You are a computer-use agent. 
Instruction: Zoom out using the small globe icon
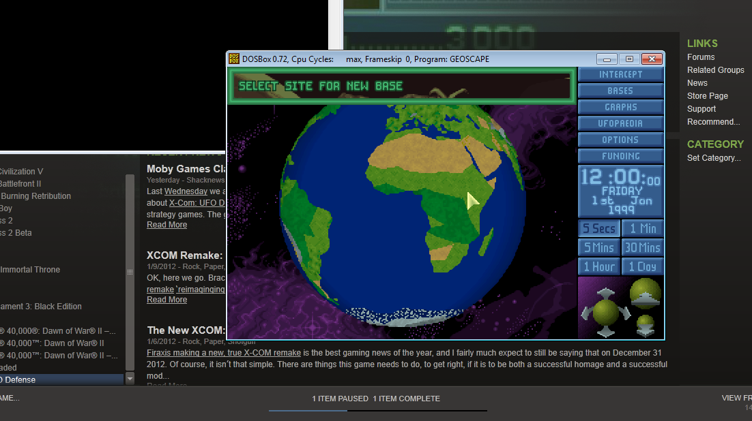[645, 326]
